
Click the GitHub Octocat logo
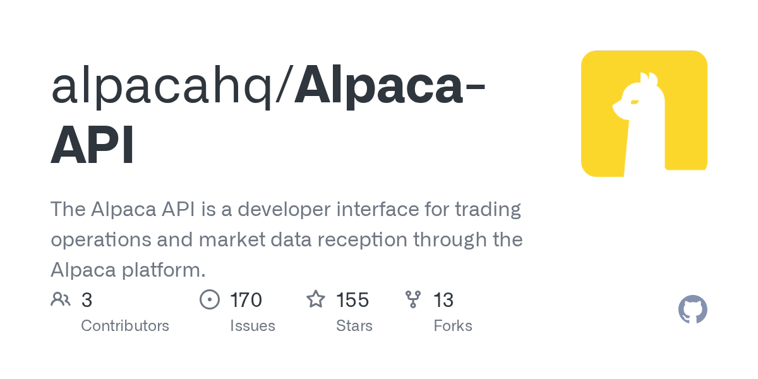click(693, 310)
